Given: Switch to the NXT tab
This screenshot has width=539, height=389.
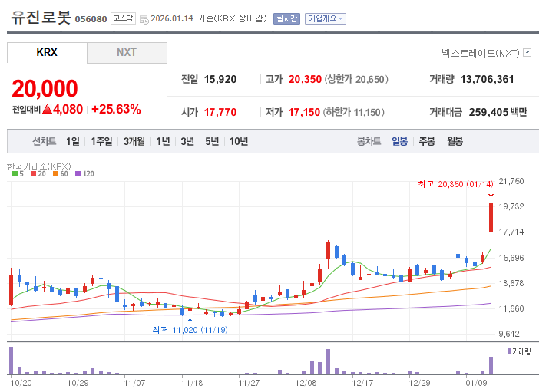Looking at the screenshot, I should (127, 53).
